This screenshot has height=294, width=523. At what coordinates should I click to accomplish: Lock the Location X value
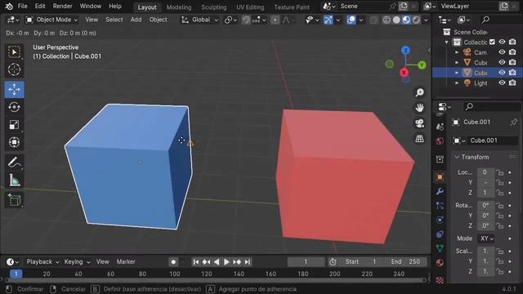click(499, 172)
